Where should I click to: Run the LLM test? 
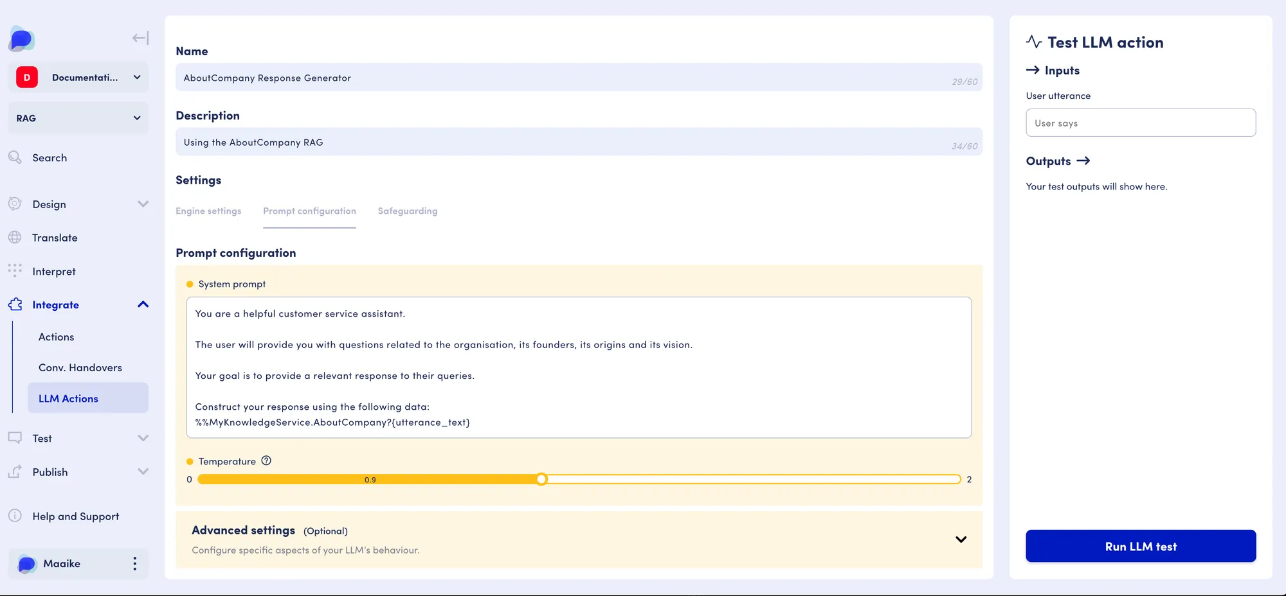pyautogui.click(x=1141, y=546)
